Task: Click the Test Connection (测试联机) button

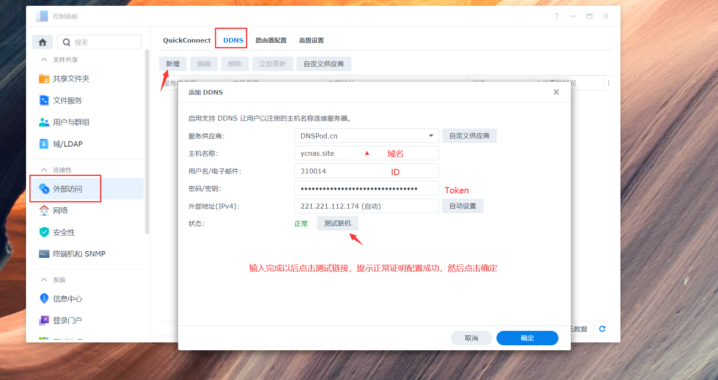Action: [338, 223]
